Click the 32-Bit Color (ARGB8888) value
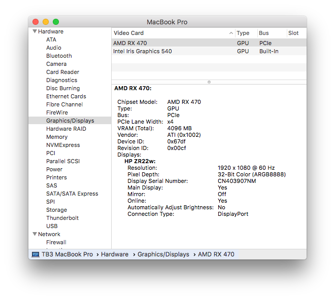The image size is (335, 300). [251, 174]
